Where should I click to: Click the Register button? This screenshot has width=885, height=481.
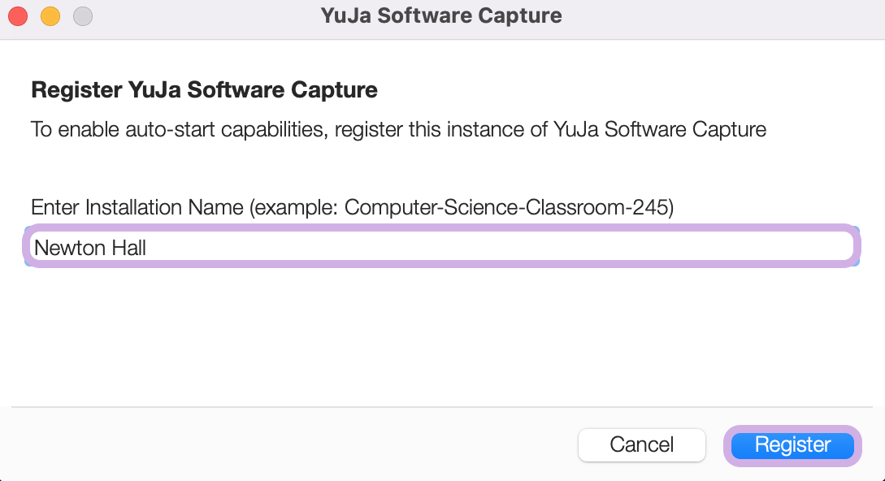click(792, 445)
